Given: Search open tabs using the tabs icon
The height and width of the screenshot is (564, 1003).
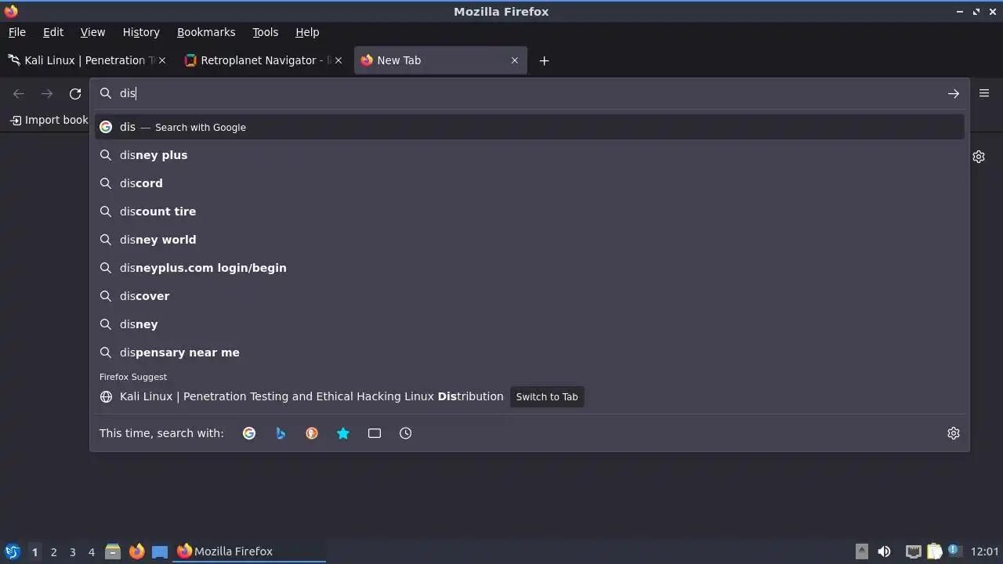Looking at the screenshot, I should [x=375, y=433].
